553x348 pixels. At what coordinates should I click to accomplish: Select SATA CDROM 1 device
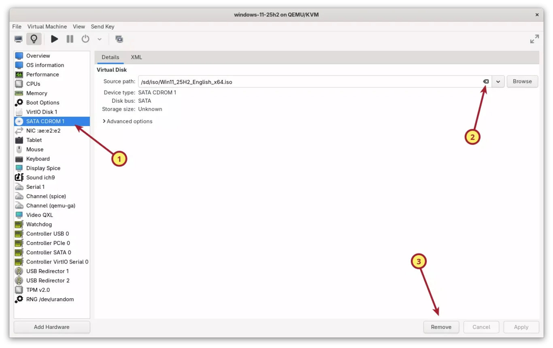click(52, 121)
